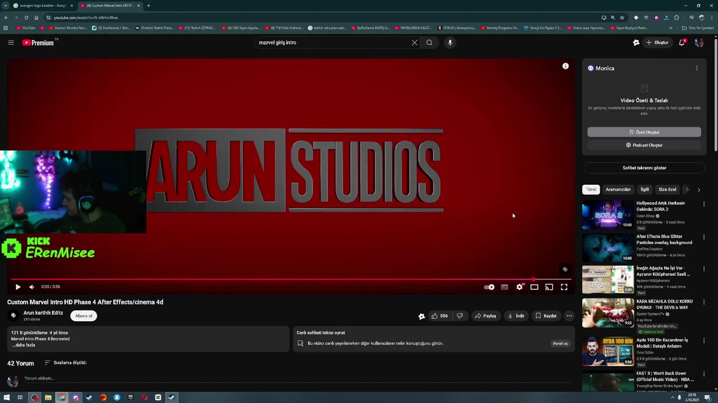The width and height of the screenshot is (718, 403).
Task: Select İlgili filter chip
Action: click(x=645, y=190)
